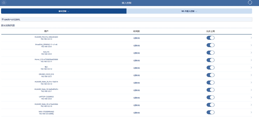This screenshot has width=259, height=120.
Task: Expand the row arrow for 鸣八 device
Action: (251, 68)
